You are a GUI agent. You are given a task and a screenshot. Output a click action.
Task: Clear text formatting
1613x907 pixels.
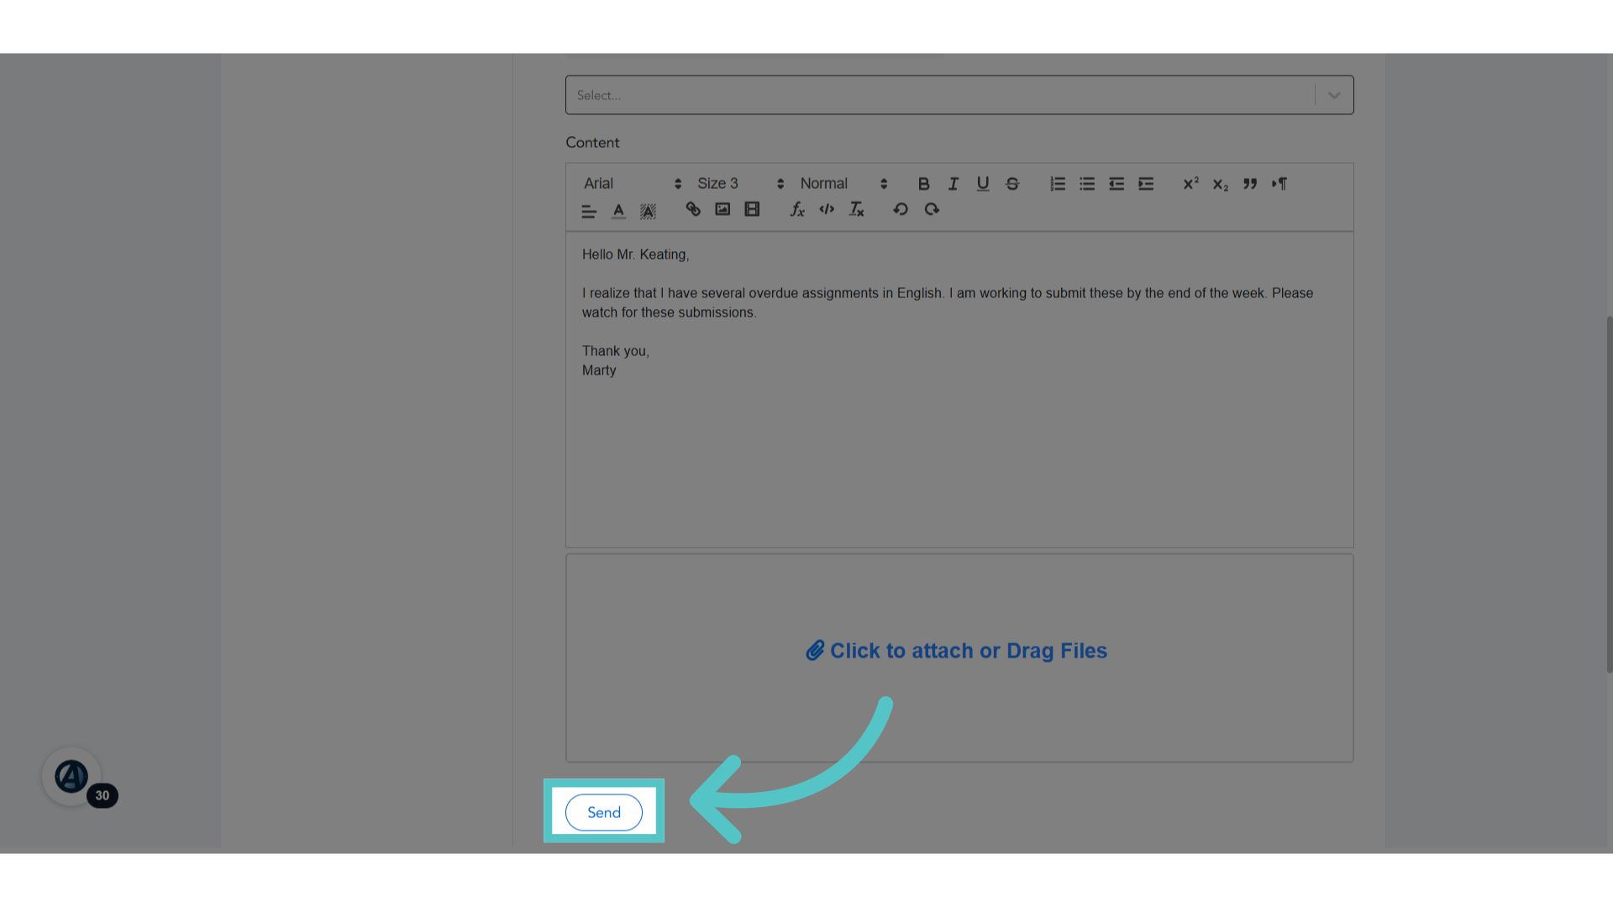pos(856,209)
